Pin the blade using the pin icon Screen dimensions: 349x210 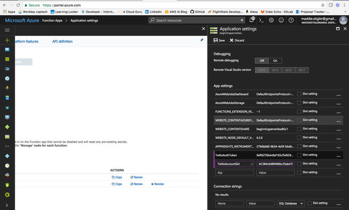click(202, 40)
